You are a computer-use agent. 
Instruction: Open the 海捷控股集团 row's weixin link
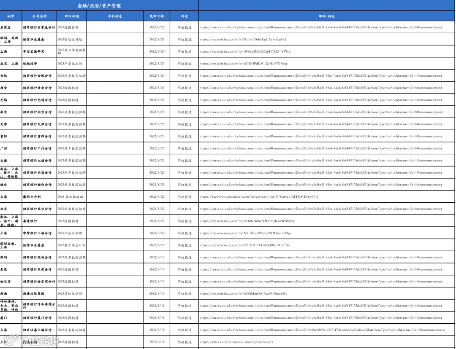click(244, 294)
